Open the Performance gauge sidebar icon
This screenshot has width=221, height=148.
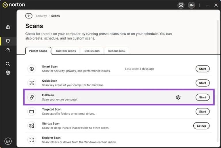8,50
